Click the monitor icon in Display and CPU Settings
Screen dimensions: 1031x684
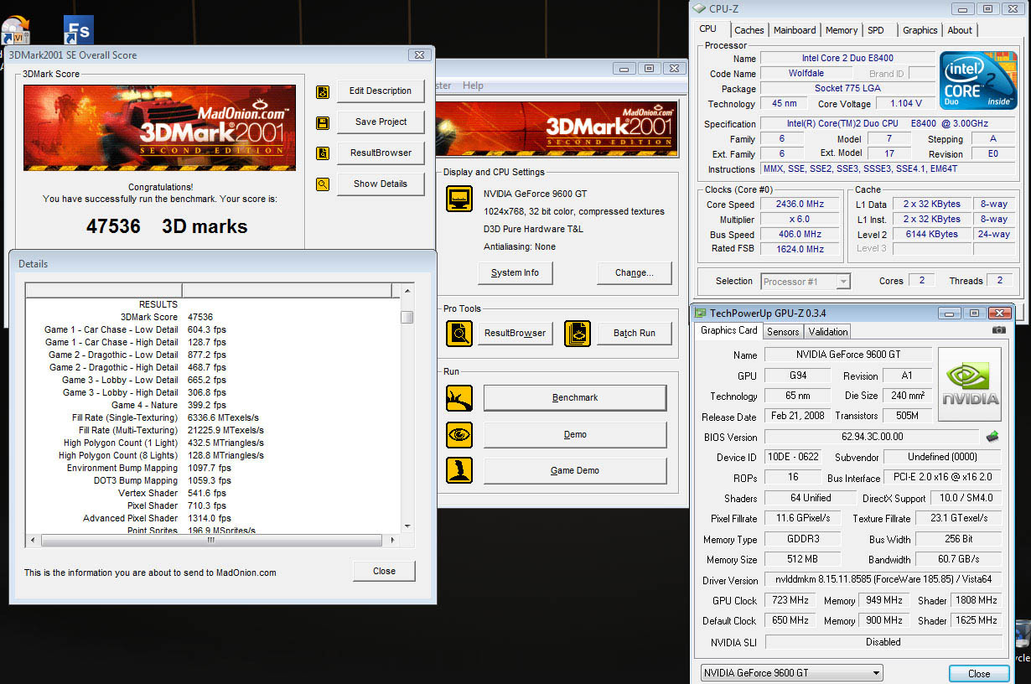(459, 199)
